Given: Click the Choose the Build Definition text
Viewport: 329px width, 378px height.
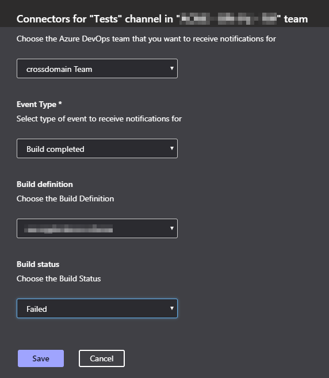Looking at the screenshot, I should [66, 199].
